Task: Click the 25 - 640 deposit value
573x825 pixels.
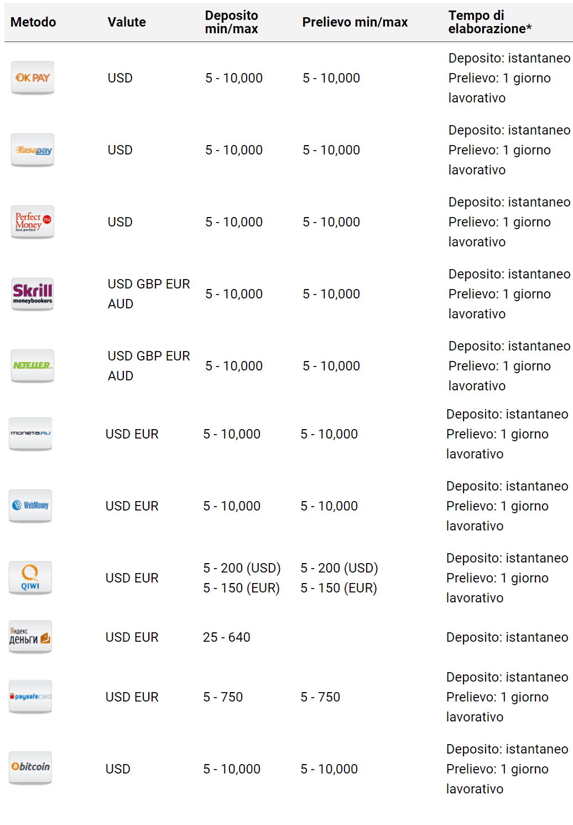Action: click(x=227, y=637)
